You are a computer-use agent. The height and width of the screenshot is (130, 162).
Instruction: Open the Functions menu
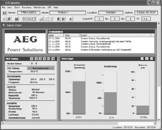[x=27, y=8]
